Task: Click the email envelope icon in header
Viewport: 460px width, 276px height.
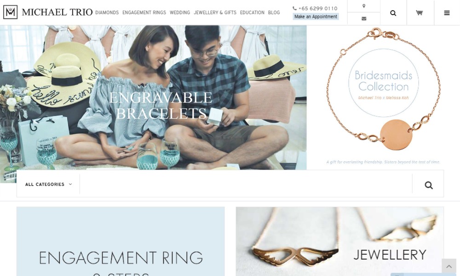Action: 364,18
